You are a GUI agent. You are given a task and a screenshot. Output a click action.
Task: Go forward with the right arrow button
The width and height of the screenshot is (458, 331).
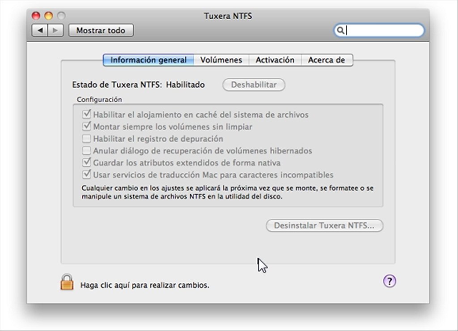point(55,30)
